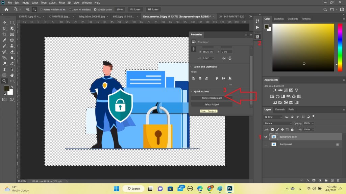Hide the Background copy layer
Image resolution: width=346 pixels, height=194 pixels.
pos(266,137)
